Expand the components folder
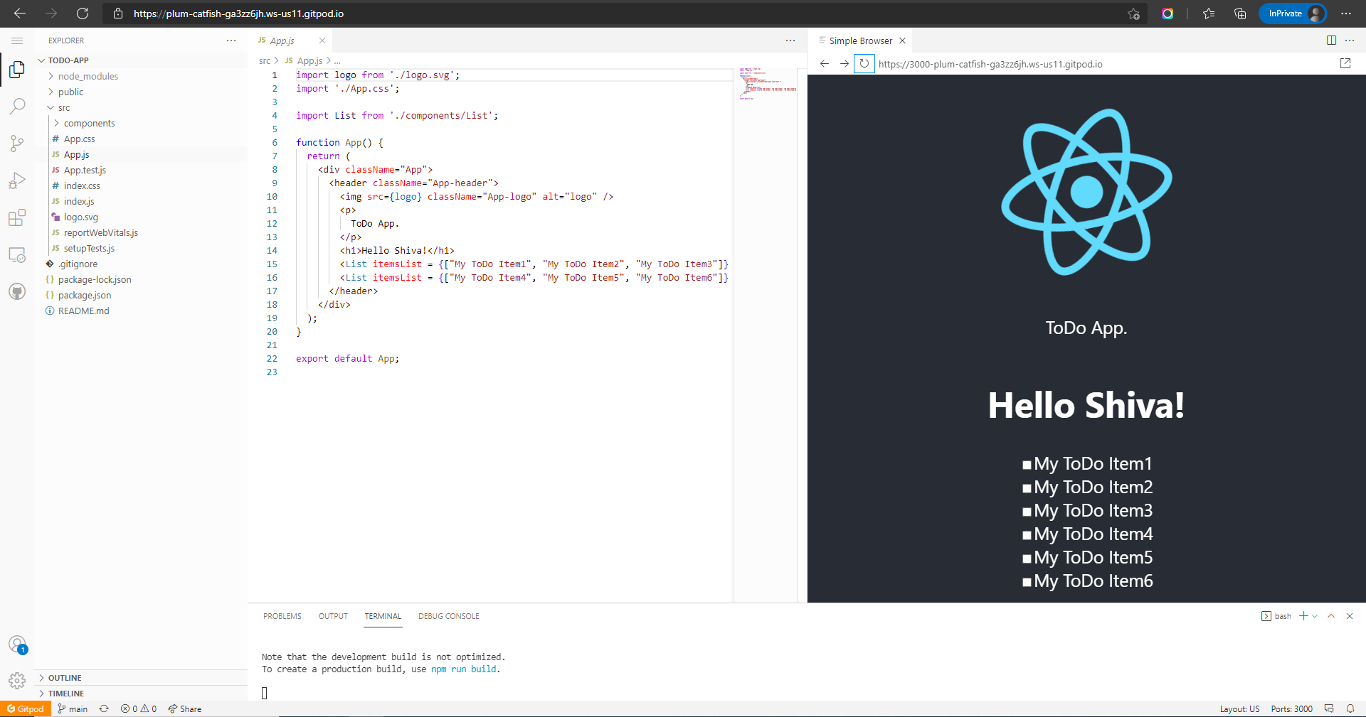Image resolution: width=1366 pixels, height=717 pixels. pyautogui.click(x=89, y=123)
